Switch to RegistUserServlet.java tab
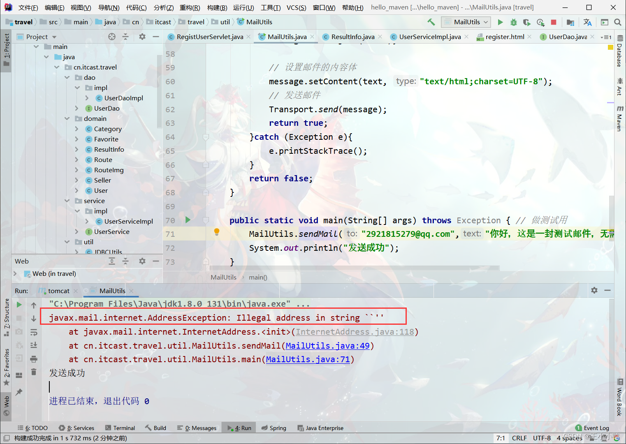 210,37
